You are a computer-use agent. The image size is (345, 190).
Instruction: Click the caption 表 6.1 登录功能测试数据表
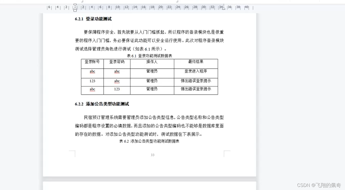point(149,56)
